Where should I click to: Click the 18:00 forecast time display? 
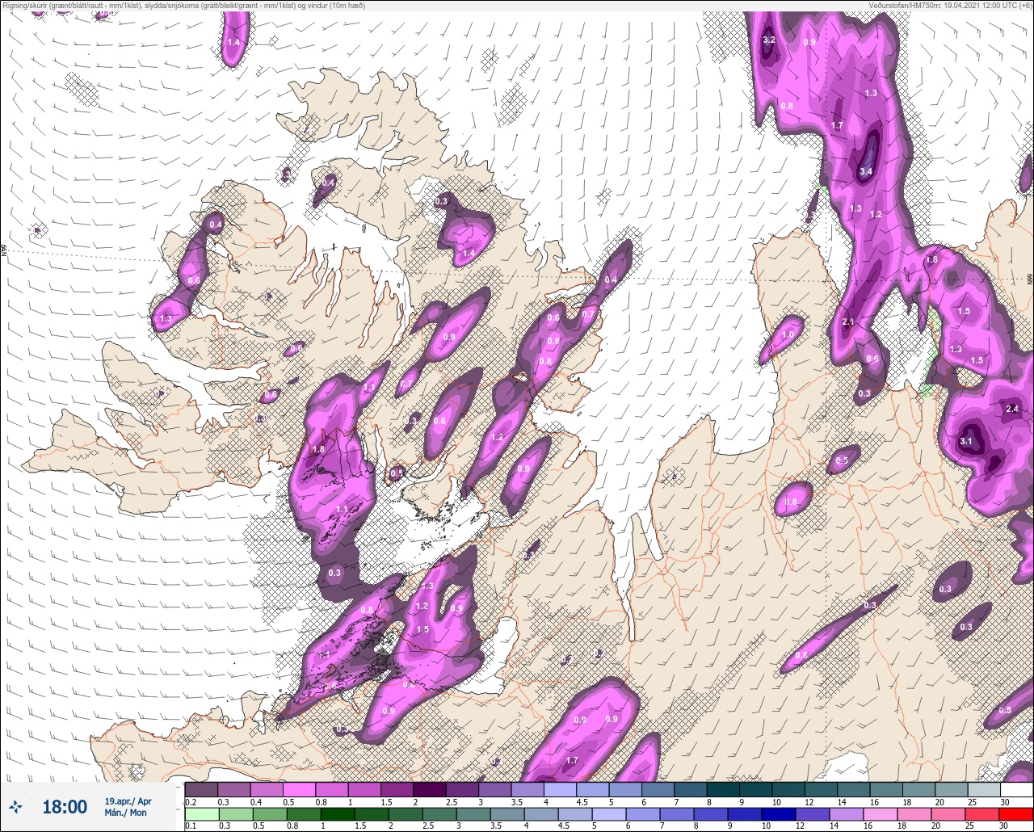point(65,807)
